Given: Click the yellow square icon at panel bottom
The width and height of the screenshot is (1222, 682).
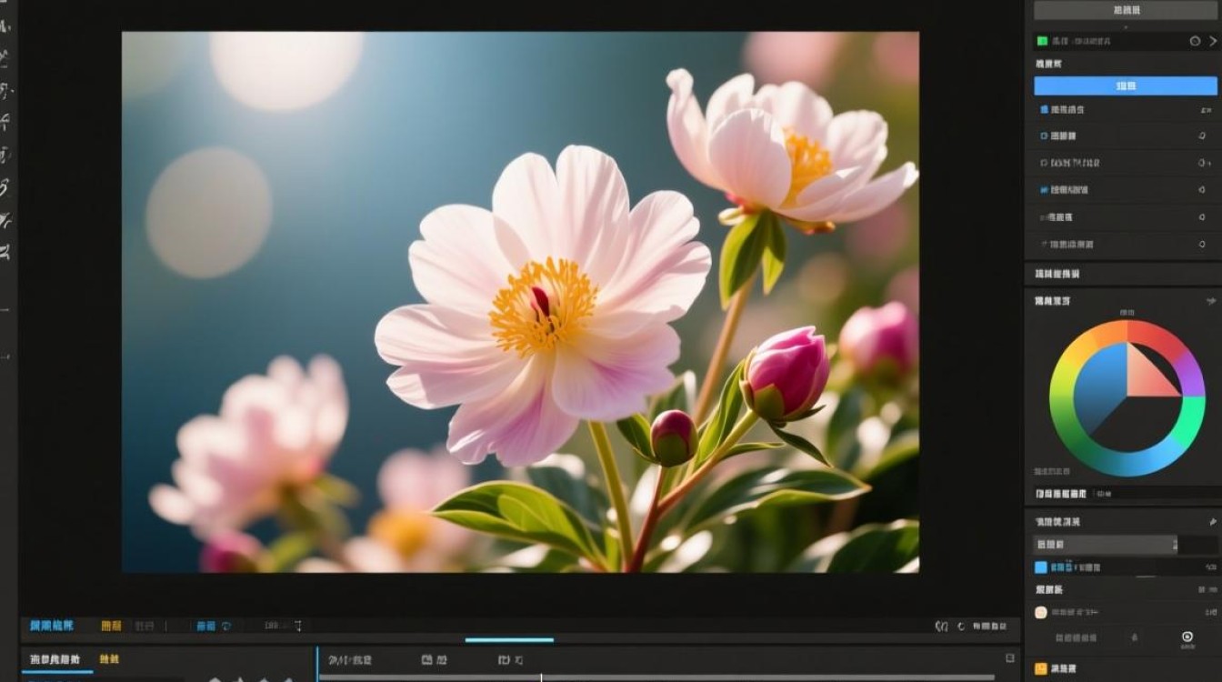Looking at the screenshot, I should click(1041, 668).
